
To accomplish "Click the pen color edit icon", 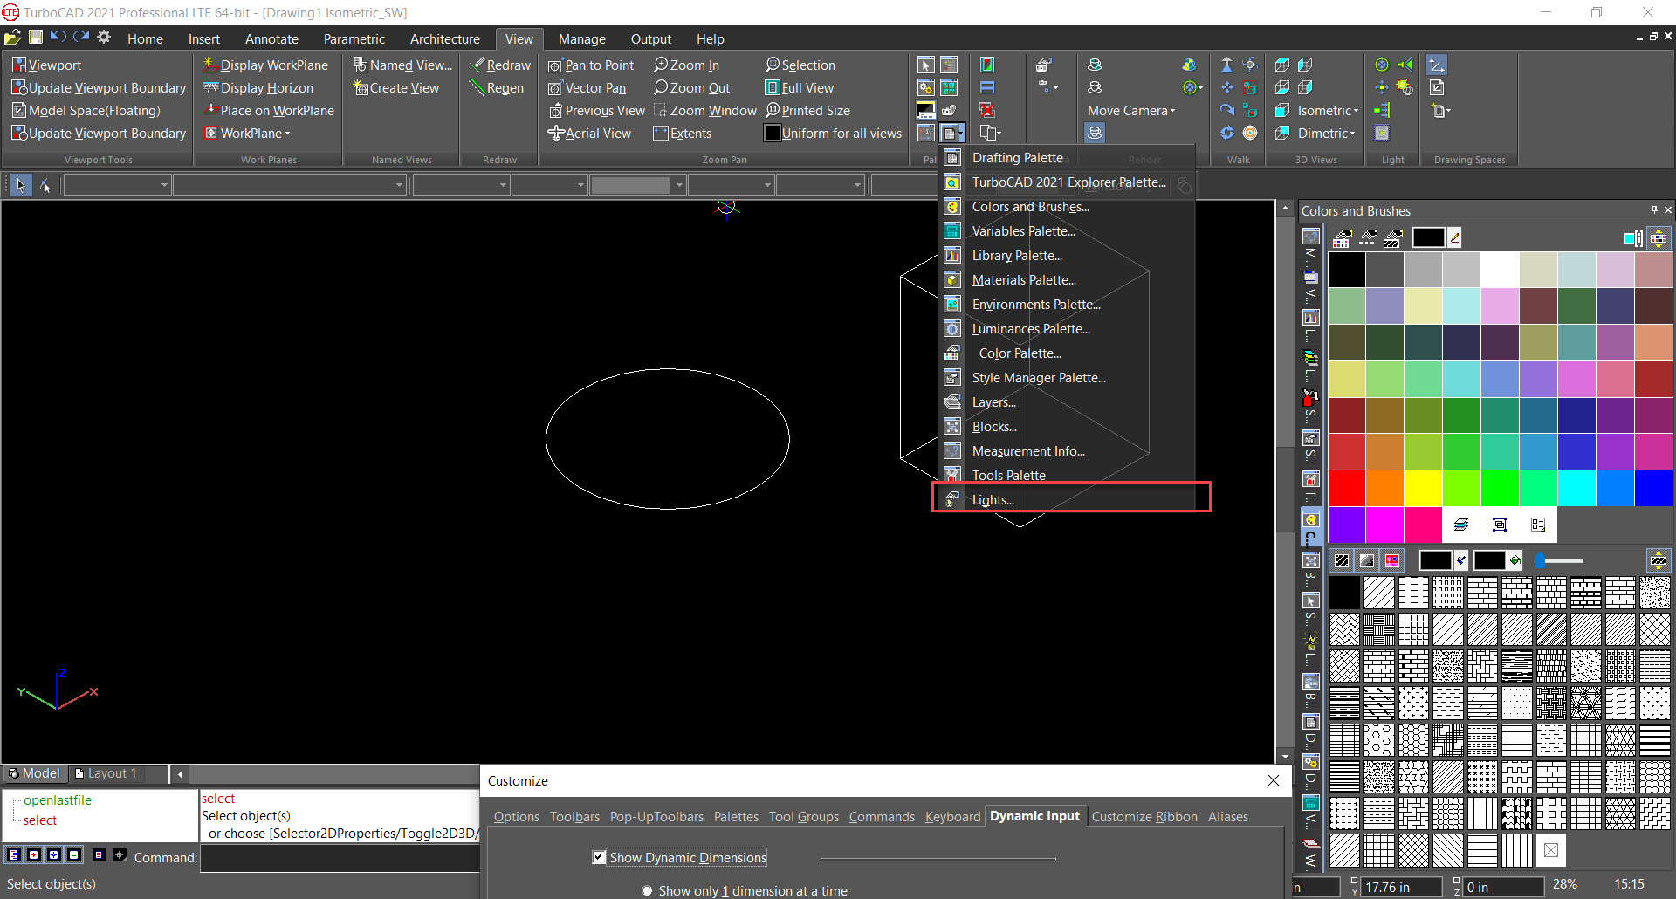I will (1454, 237).
